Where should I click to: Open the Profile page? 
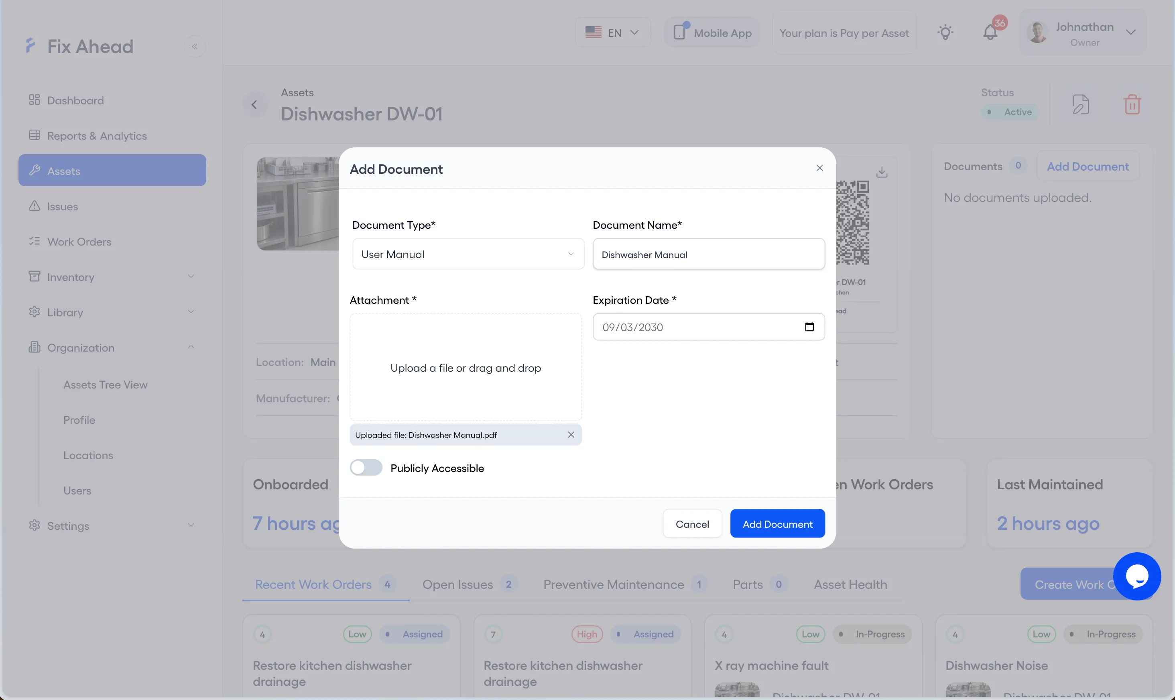79,420
